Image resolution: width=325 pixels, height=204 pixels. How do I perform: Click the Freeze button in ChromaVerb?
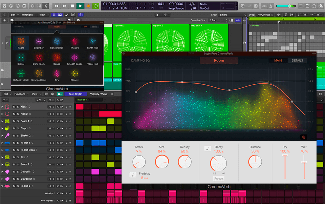pos(218,179)
